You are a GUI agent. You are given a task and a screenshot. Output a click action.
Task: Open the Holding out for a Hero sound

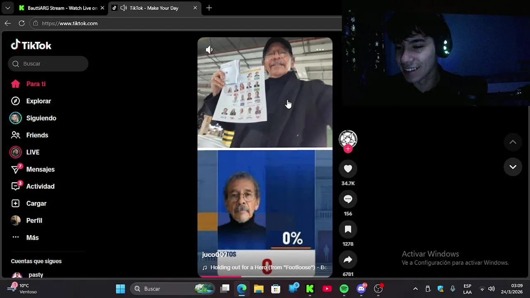click(x=265, y=267)
